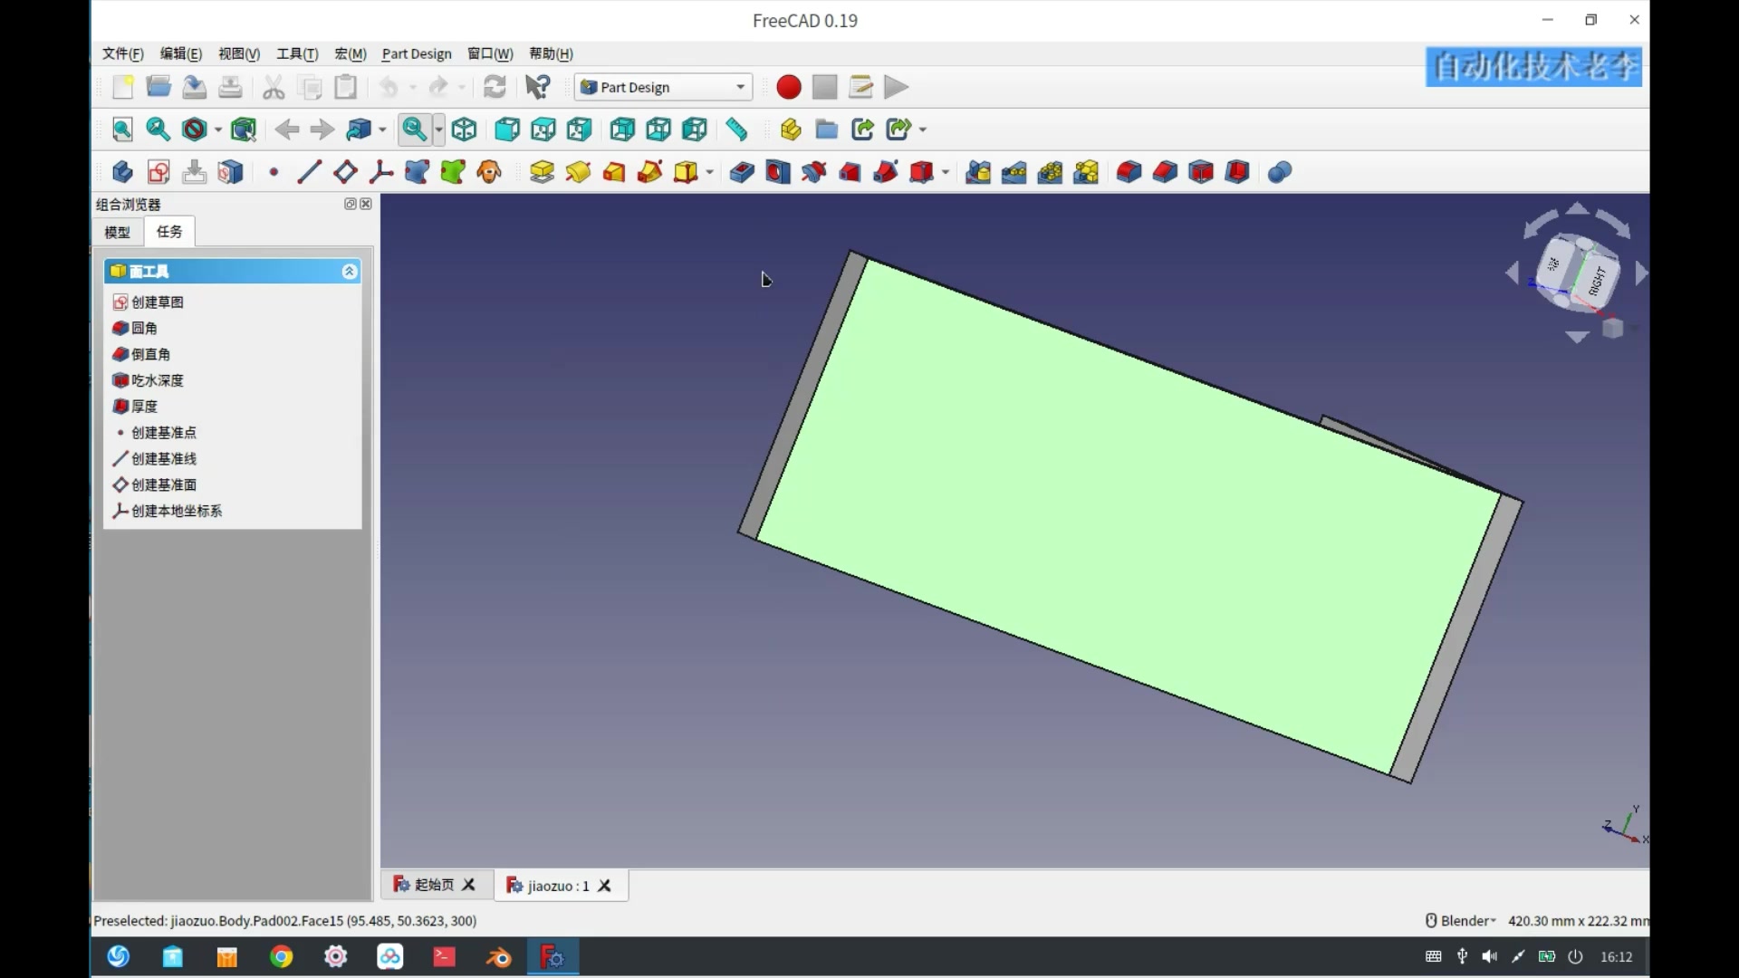Click the Create sketch toolbar icon

point(159,172)
